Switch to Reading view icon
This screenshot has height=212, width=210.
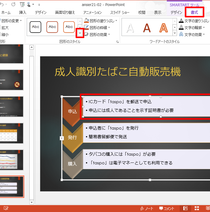point(208,208)
